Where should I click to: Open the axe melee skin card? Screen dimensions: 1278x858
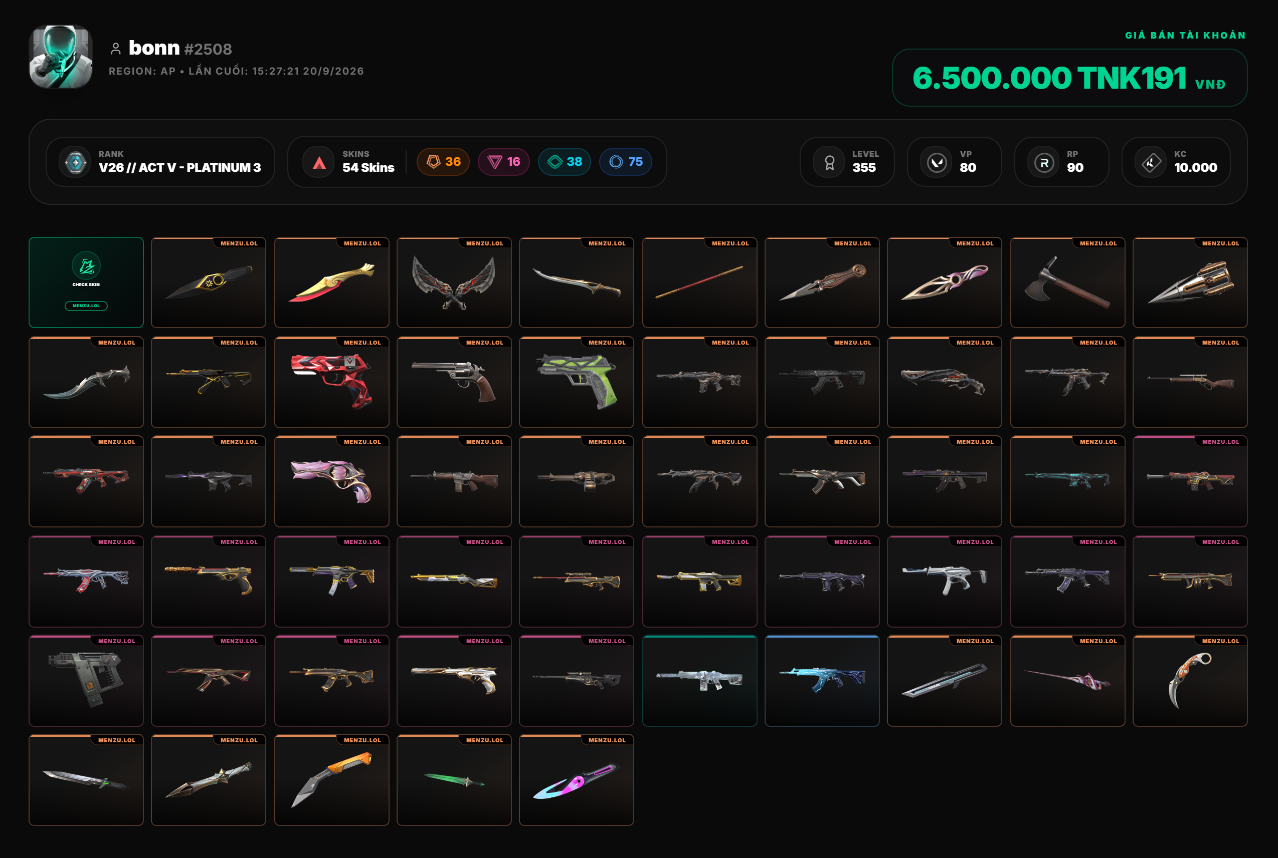tap(1067, 282)
